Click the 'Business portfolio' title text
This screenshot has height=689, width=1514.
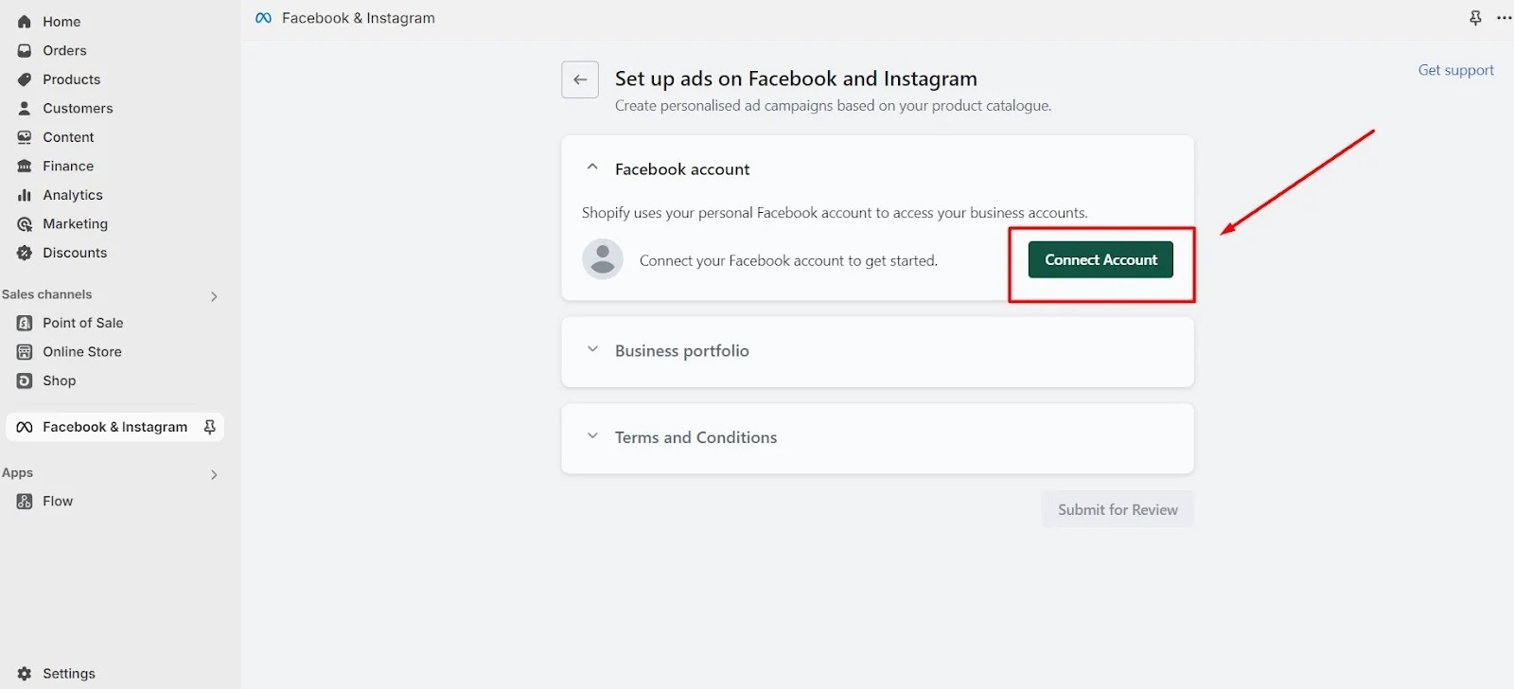[x=682, y=351]
